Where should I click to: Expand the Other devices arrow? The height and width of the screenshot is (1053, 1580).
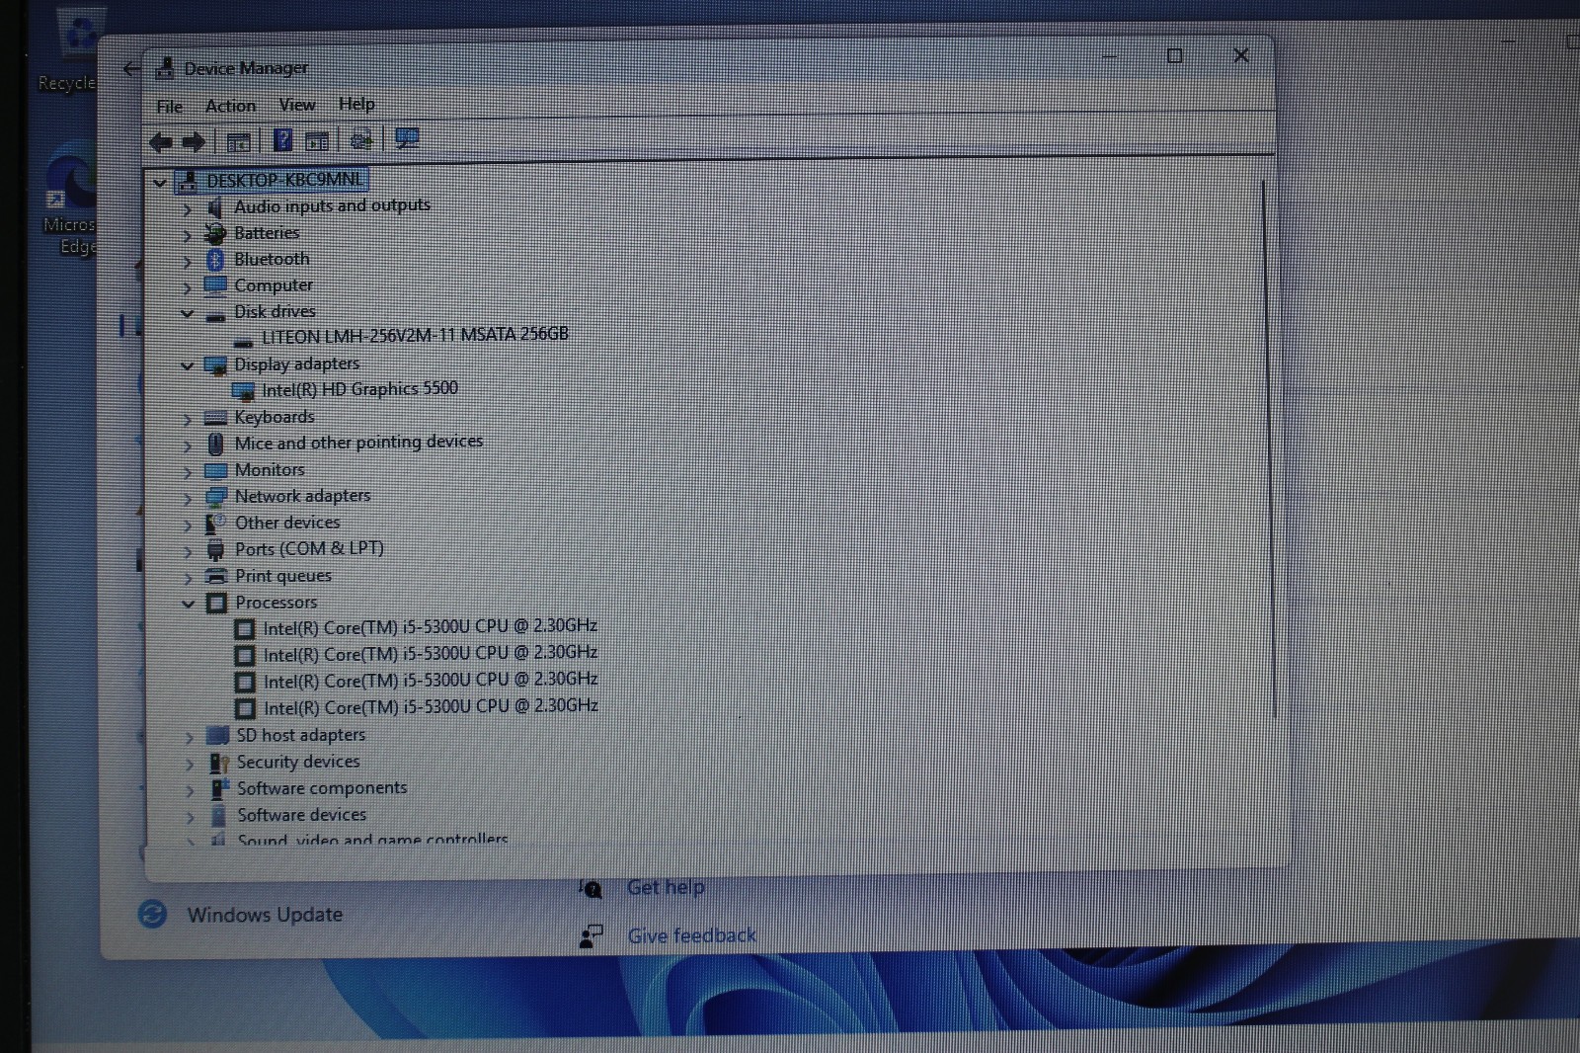coord(188,525)
